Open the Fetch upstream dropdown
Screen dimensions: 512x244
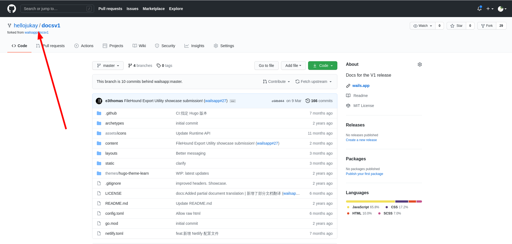[313, 82]
